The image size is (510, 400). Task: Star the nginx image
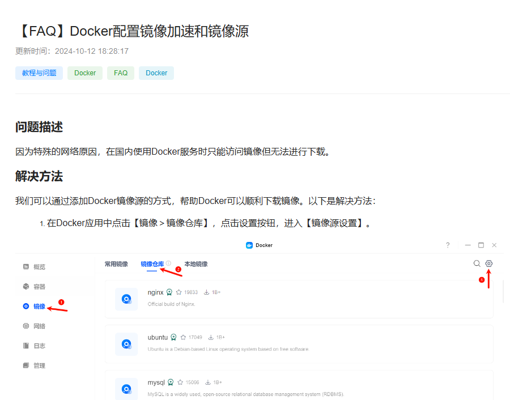pos(178,292)
